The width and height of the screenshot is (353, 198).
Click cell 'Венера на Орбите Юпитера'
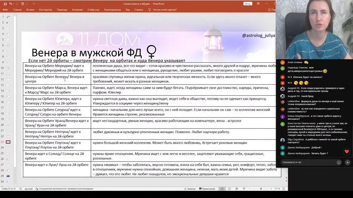(57, 101)
